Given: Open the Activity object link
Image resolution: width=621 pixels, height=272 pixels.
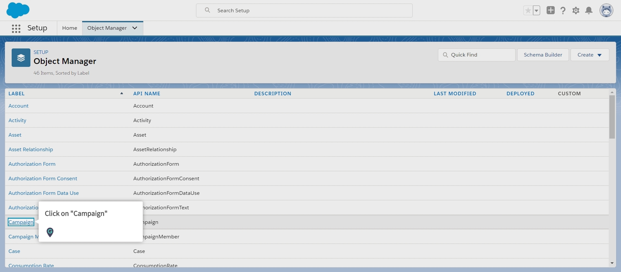Looking at the screenshot, I should click(x=17, y=120).
